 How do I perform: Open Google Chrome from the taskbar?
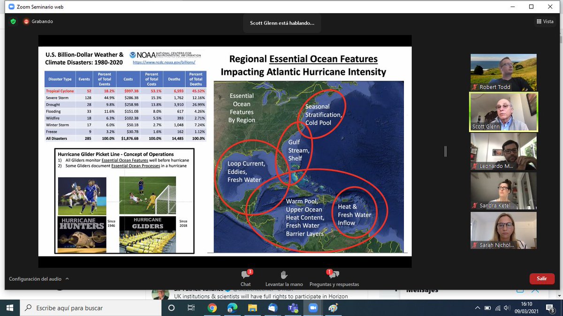[212, 308]
